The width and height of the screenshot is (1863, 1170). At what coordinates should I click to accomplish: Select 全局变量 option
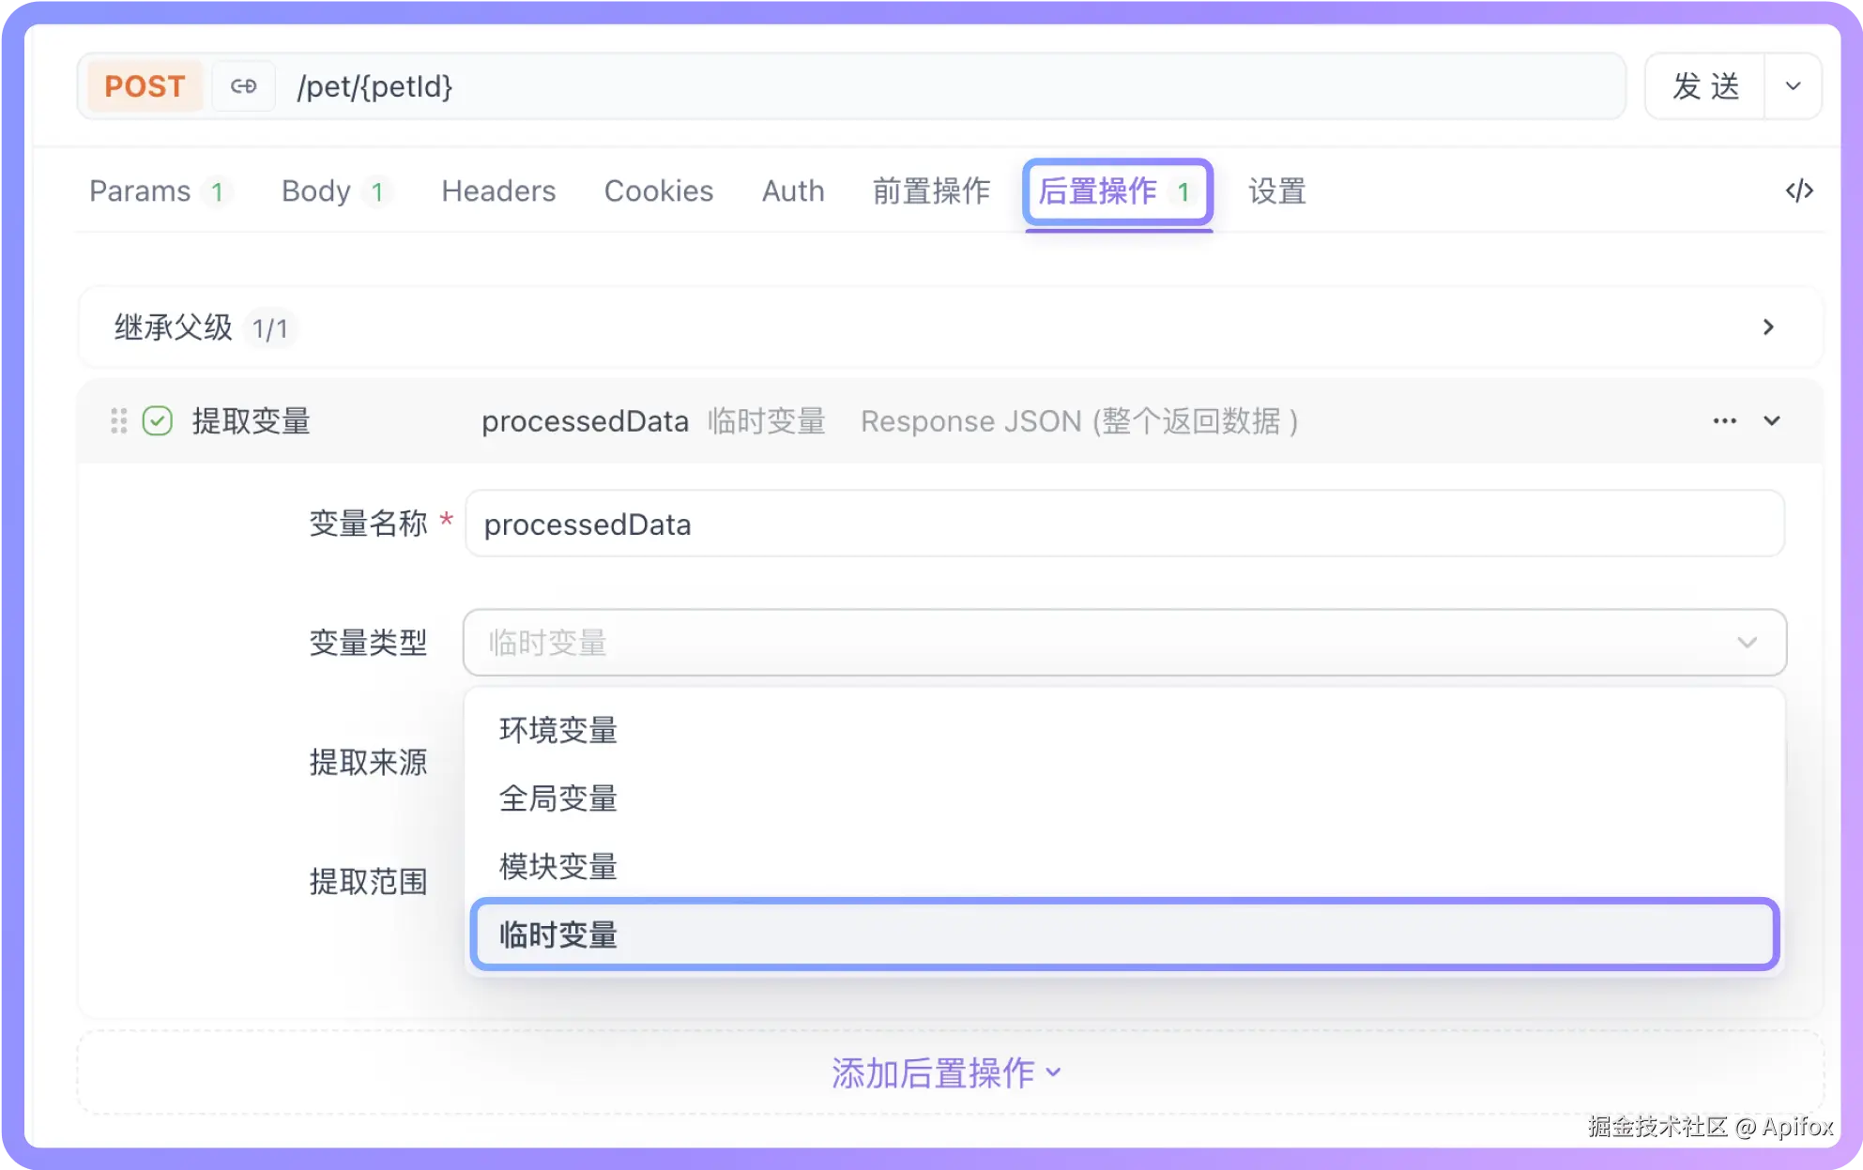558,798
